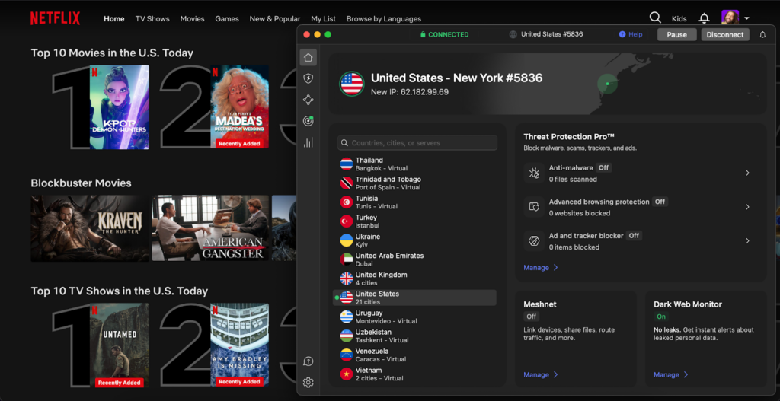Expand the Ad and tracker blocker chevron

point(747,241)
